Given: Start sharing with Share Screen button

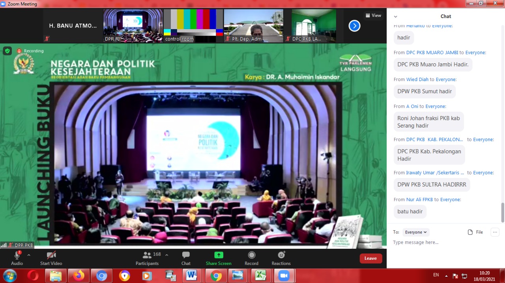Looking at the screenshot, I should tap(219, 258).
